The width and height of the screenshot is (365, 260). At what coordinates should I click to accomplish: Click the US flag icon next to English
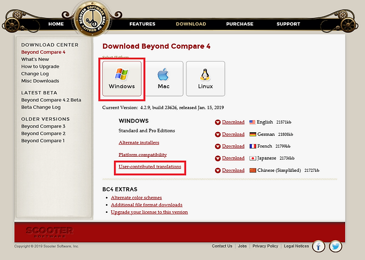click(x=252, y=122)
